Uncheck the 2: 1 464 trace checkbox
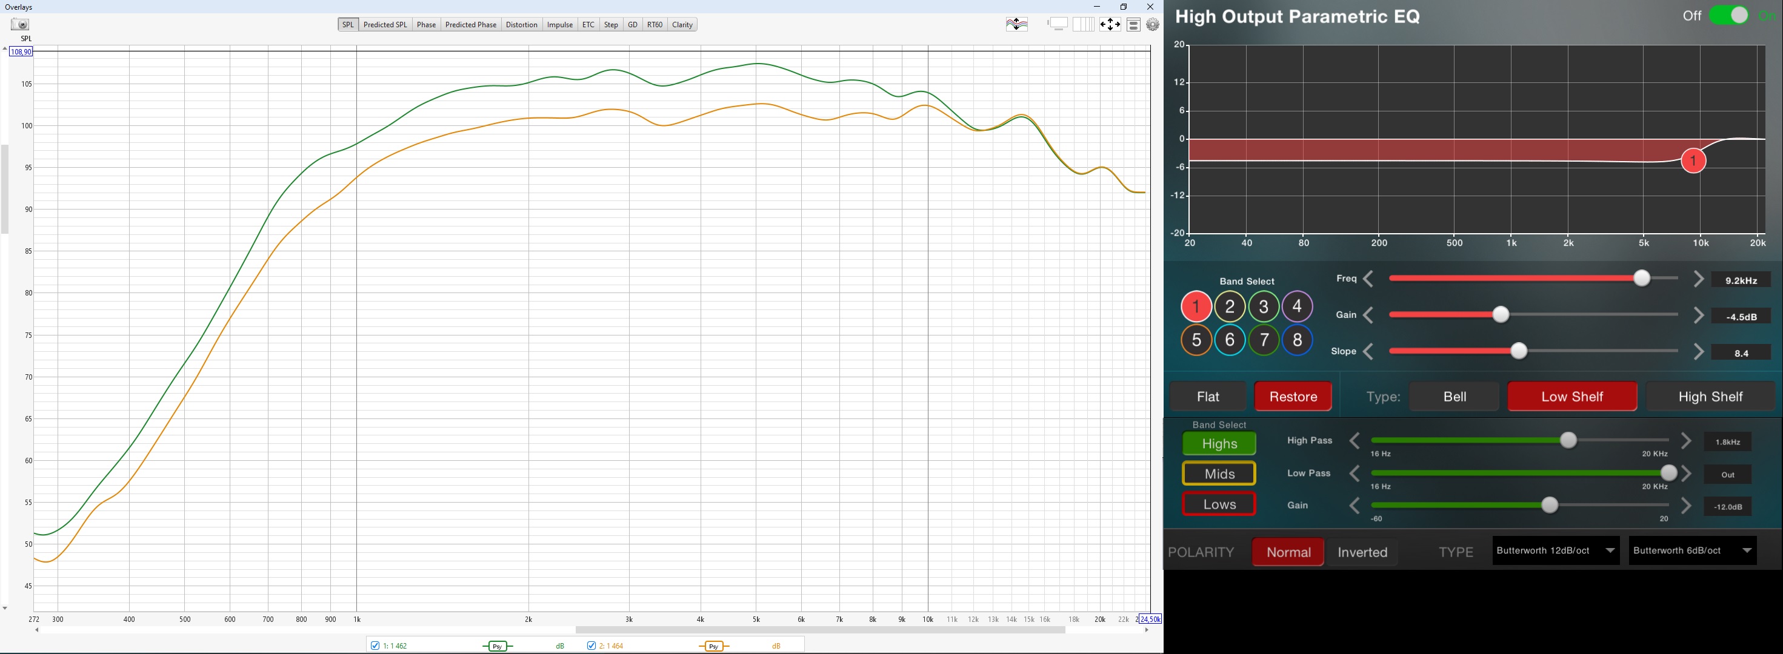Image resolution: width=1783 pixels, height=654 pixels. point(591,646)
